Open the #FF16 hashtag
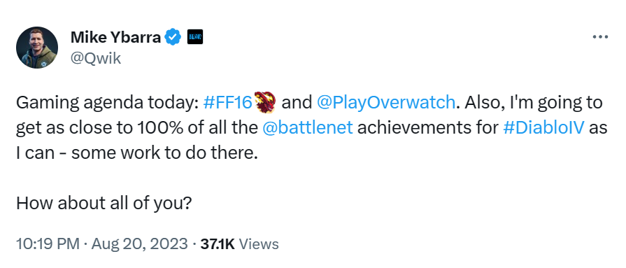 coord(228,102)
